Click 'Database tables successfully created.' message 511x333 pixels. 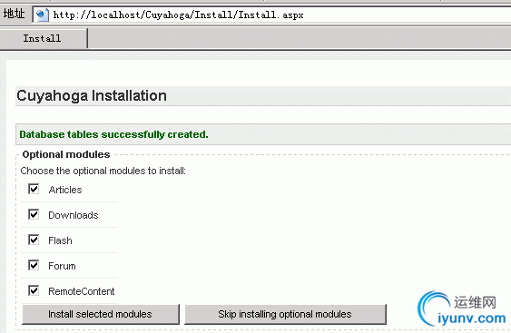coord(113,134)
